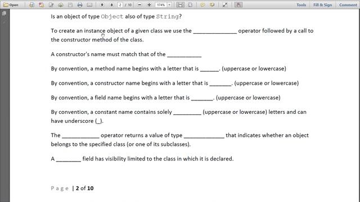Open the Fill & Sign pane
The image size is (360, 202).
pyautogui.click(x=322, y=5)
